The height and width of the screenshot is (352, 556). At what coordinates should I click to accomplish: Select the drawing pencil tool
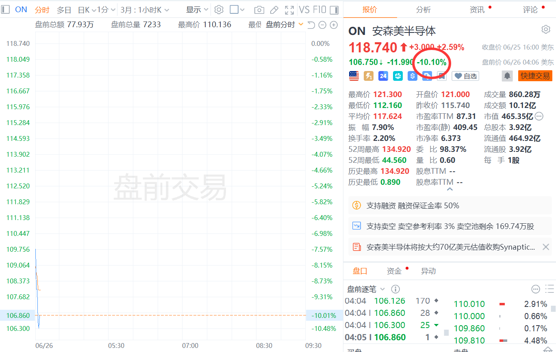point(274,10)
